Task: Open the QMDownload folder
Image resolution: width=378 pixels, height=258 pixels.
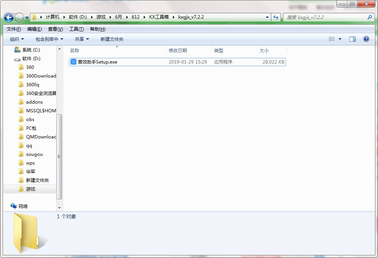Action: pos(41,137)
